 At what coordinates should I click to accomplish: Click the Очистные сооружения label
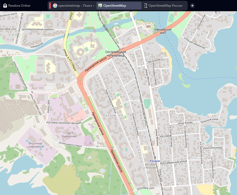tap(35, 145)
